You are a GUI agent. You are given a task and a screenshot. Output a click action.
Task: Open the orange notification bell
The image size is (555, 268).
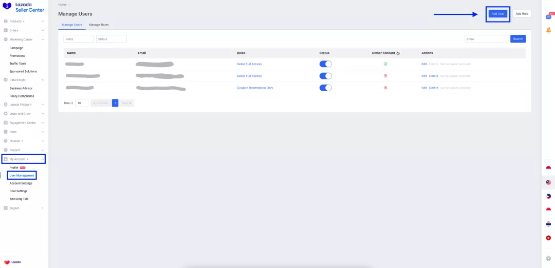pos(549,30)
